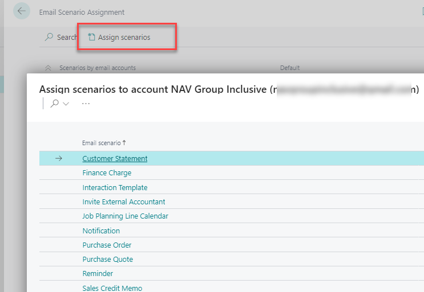The width and height of the screenshot is (424, 292).
Task: Open the Customer Statement scenario
Action: 115,159
